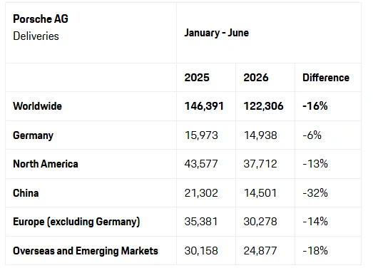The image size is (373, 273).
Task: Select North America's 2026 value 37,712
Action: pos(260,164)
